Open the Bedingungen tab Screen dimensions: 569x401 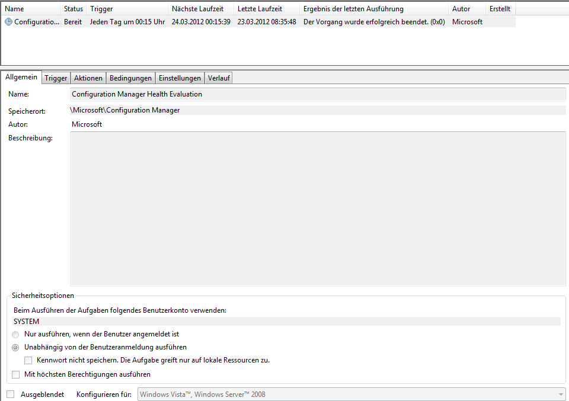(x=130, y=78)
